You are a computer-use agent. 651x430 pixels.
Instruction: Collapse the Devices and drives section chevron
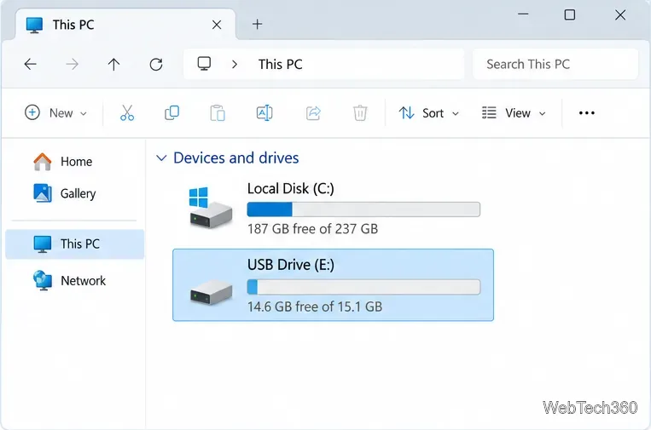161,158
